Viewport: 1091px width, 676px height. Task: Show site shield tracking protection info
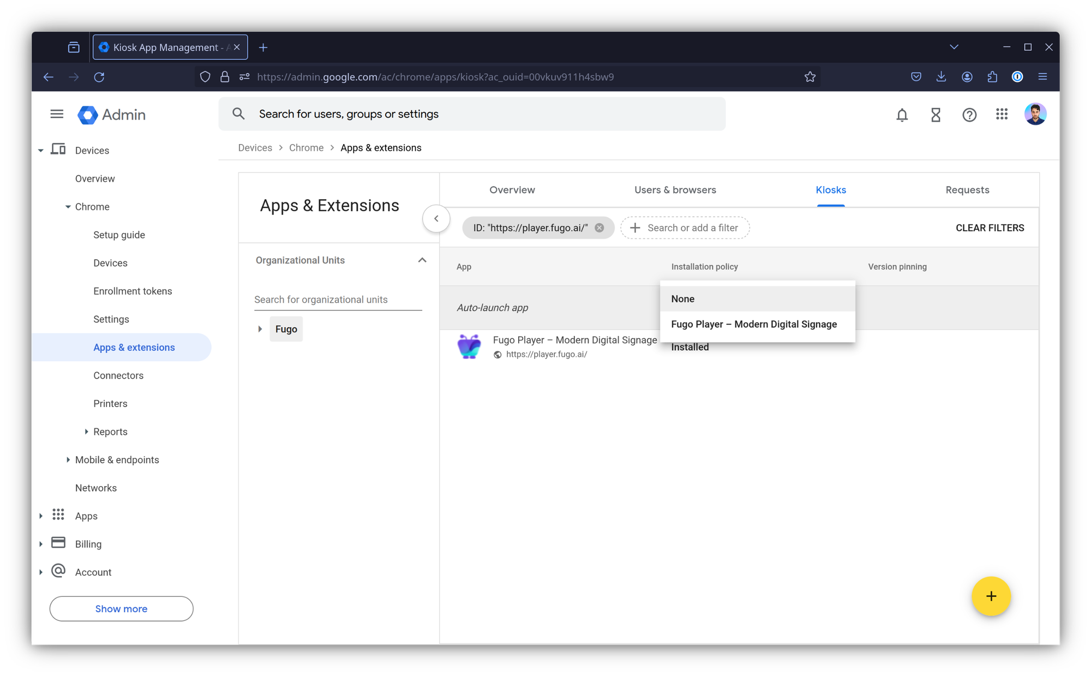tap(205, 77)
